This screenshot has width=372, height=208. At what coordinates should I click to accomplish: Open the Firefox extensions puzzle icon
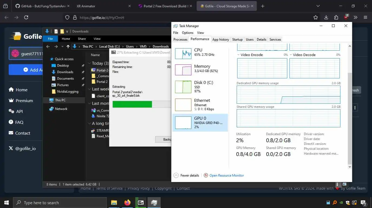click(336, 17)
